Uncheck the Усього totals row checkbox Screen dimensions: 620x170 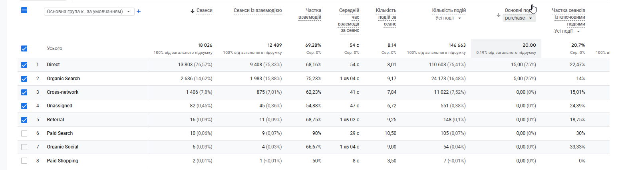[24, 48]
